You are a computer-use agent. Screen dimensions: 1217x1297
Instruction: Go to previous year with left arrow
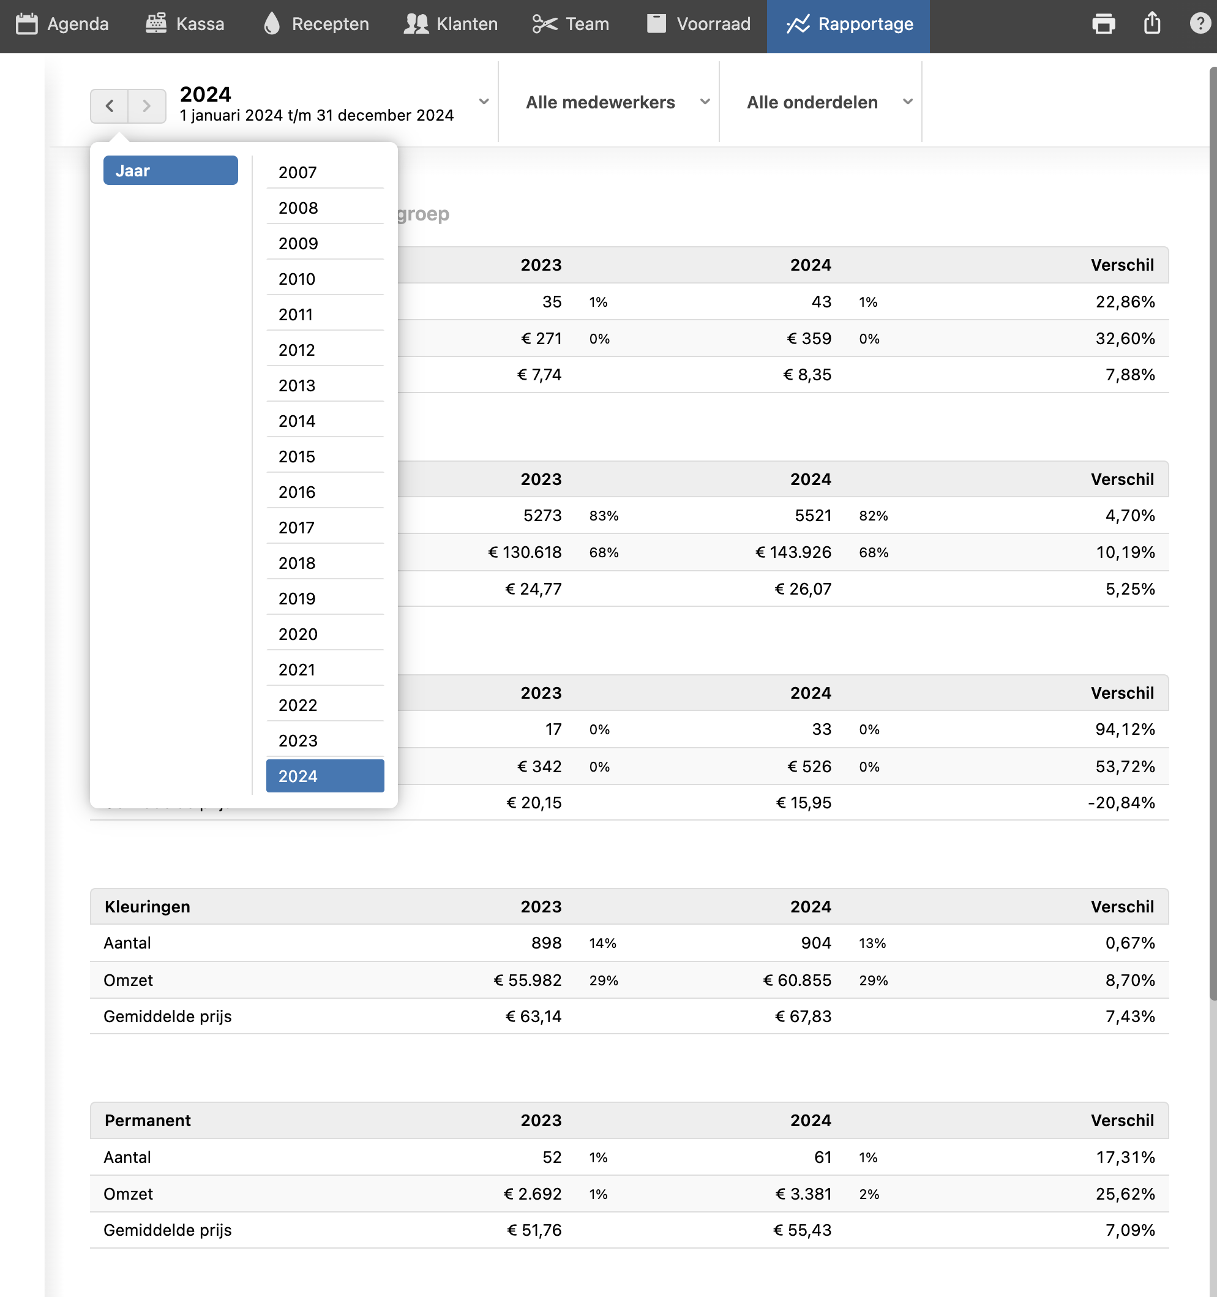(x=110, y=106)
